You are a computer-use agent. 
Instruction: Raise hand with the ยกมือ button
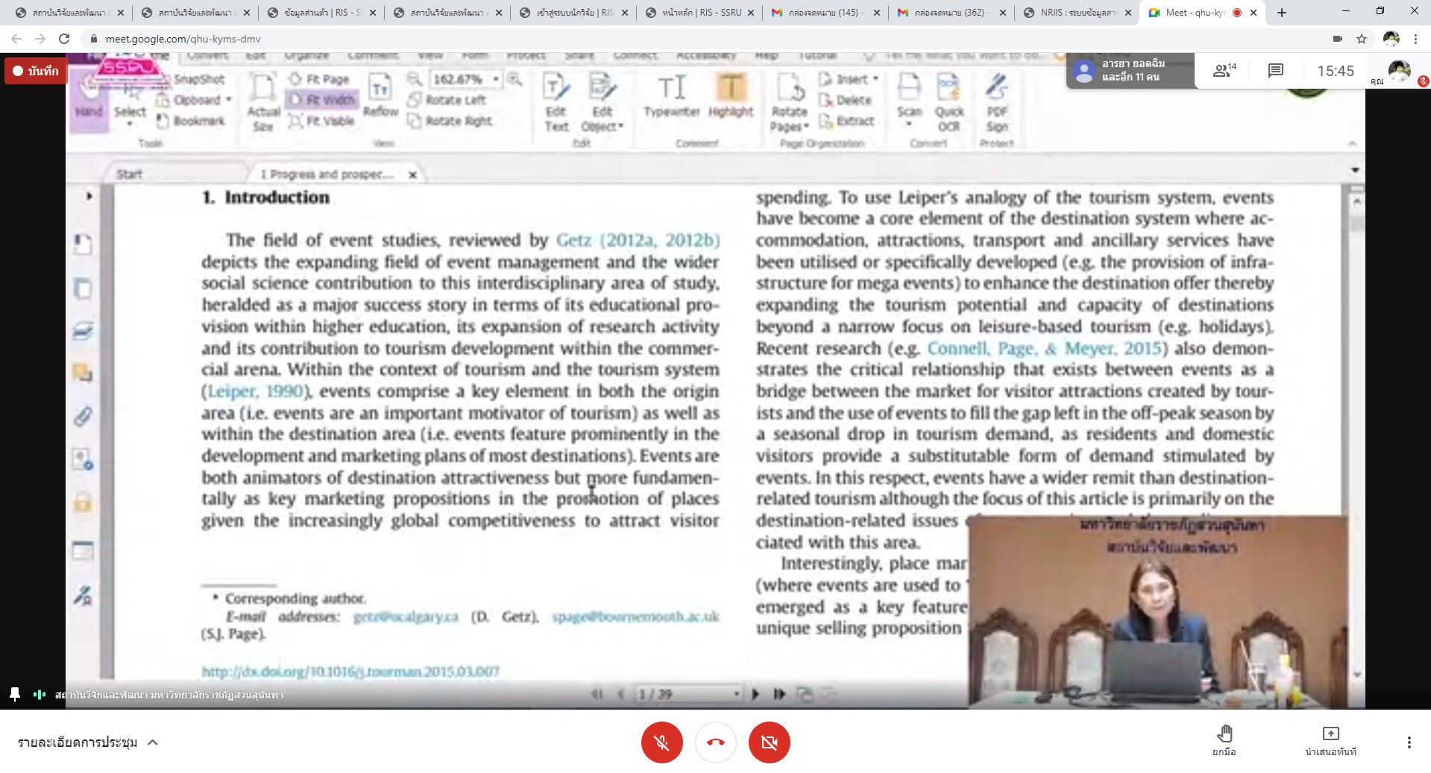[x=1224, y=740]
